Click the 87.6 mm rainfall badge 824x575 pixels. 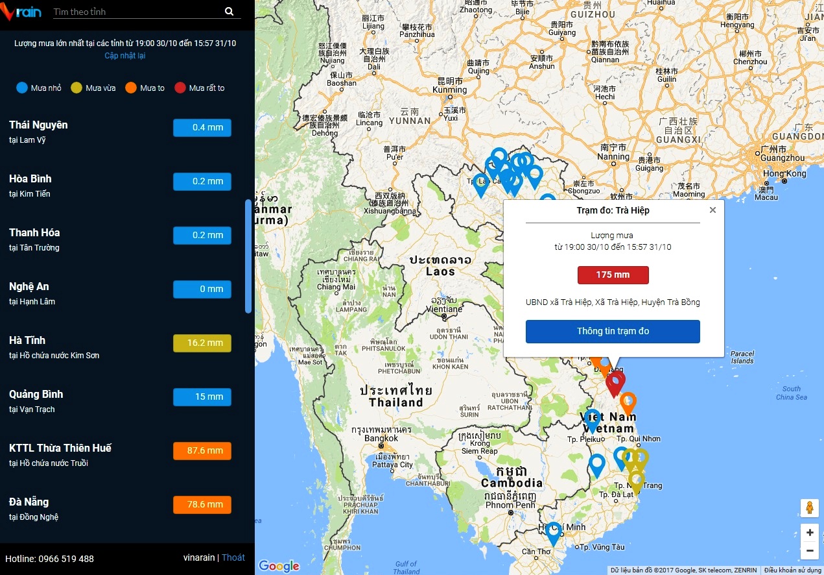click(x=202, y=451)
